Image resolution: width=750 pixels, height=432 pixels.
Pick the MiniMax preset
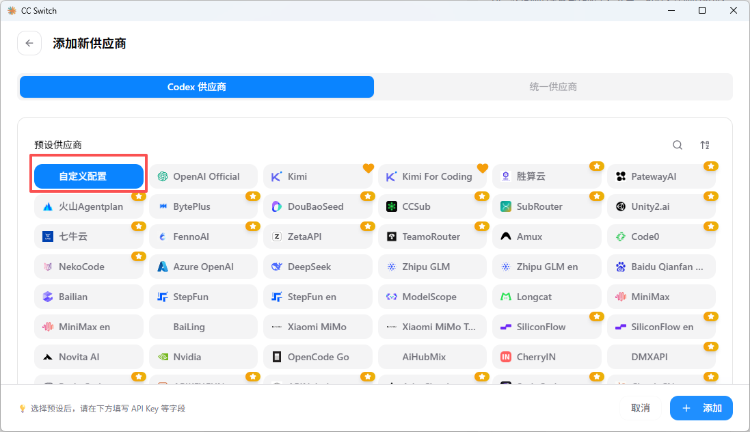pos(662,297)
